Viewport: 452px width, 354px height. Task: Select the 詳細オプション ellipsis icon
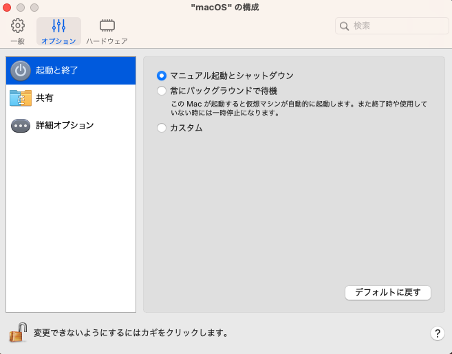(x=21, y=126)
